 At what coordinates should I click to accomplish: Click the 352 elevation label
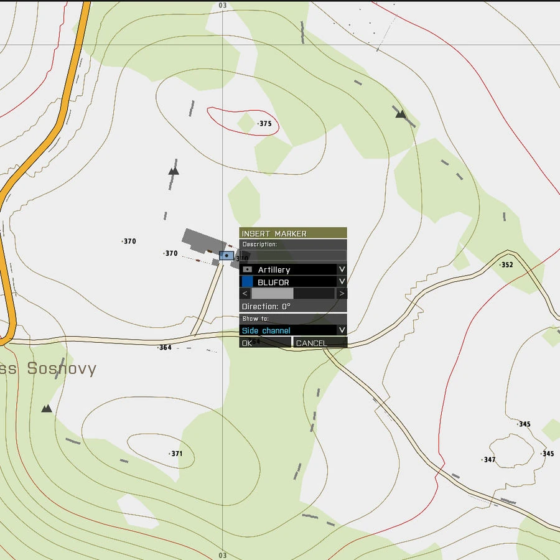[x=506, y=264]
